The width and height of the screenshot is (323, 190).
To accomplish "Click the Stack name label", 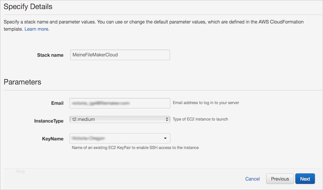I will tap(50, 55).
